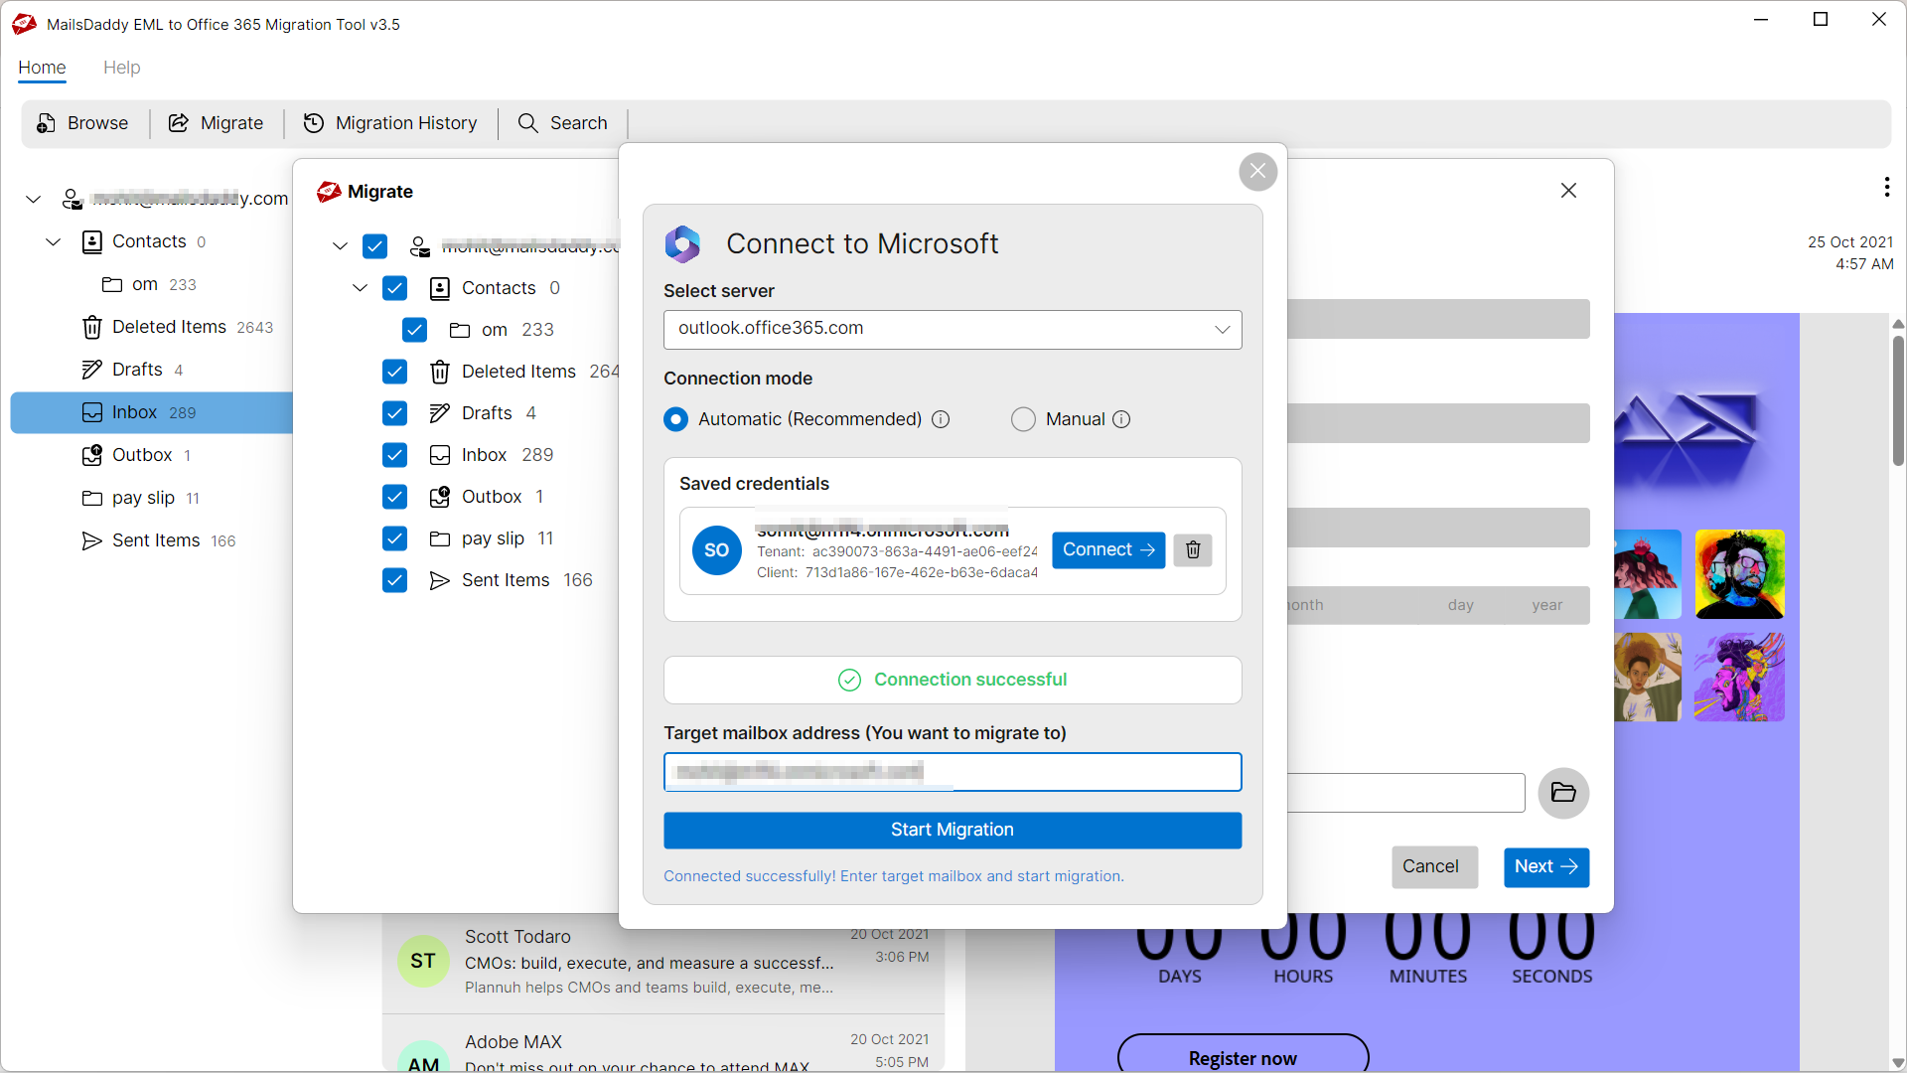Collapse the mailbox account in left sidebar
The image size is (1907, 1073).
tap(33, 200)
